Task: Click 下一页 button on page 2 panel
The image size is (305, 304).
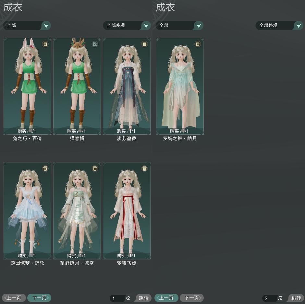Action: (x=192, y=298)
